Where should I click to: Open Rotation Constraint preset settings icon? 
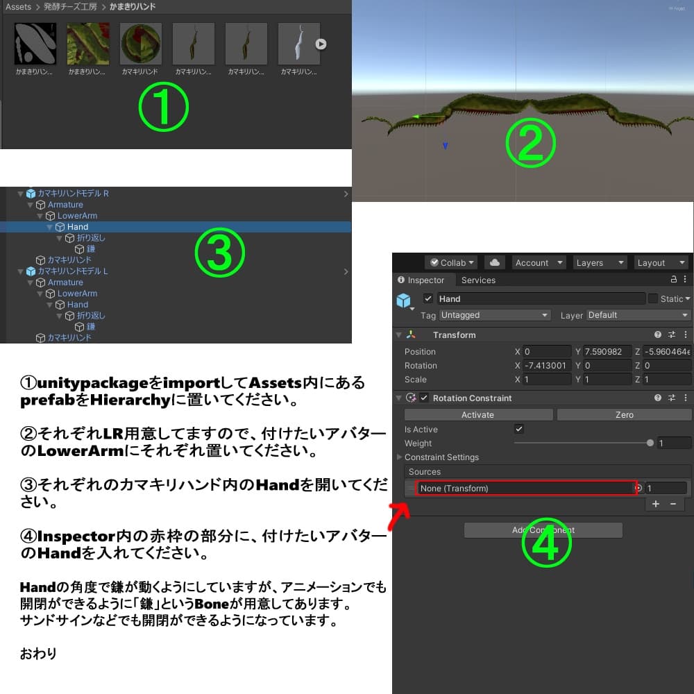[x=672, y=398]
